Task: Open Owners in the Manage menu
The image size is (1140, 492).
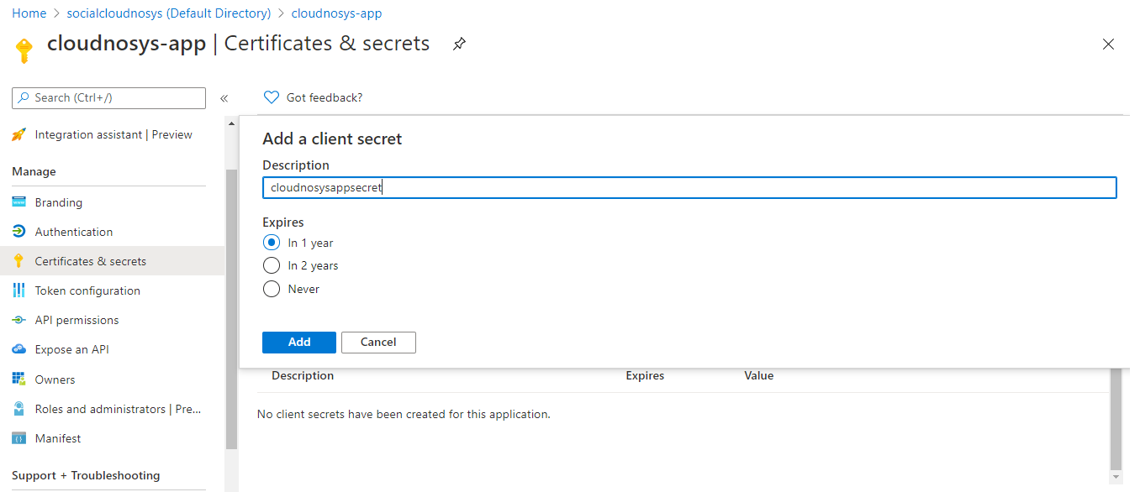Action: [x=55, y=379]
